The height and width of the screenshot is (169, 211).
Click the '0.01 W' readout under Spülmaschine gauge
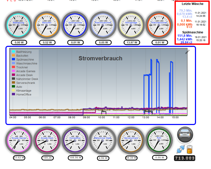click(76, 42)
